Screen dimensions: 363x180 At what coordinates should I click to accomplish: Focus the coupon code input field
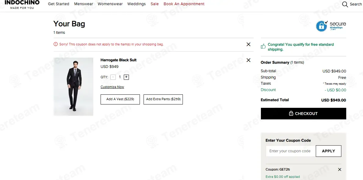(291, 151)
